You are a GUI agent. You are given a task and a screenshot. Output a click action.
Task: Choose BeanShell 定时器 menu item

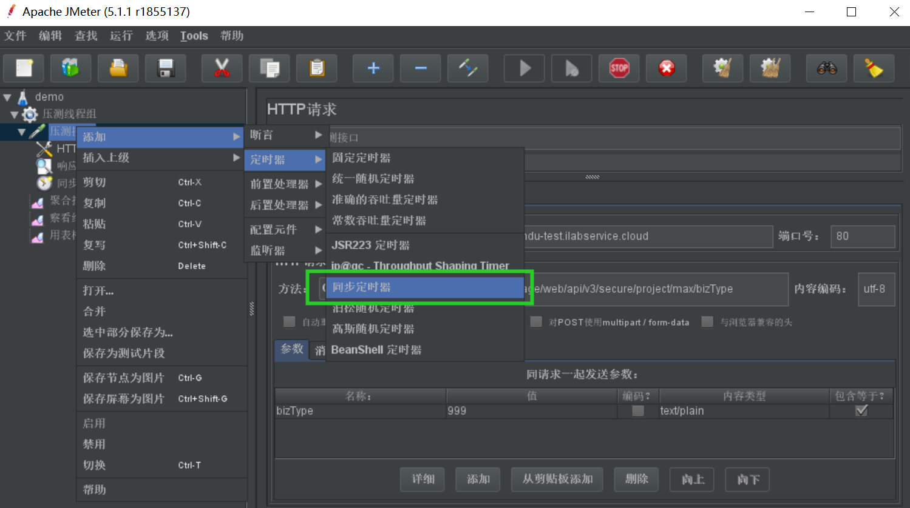(425, 350)
